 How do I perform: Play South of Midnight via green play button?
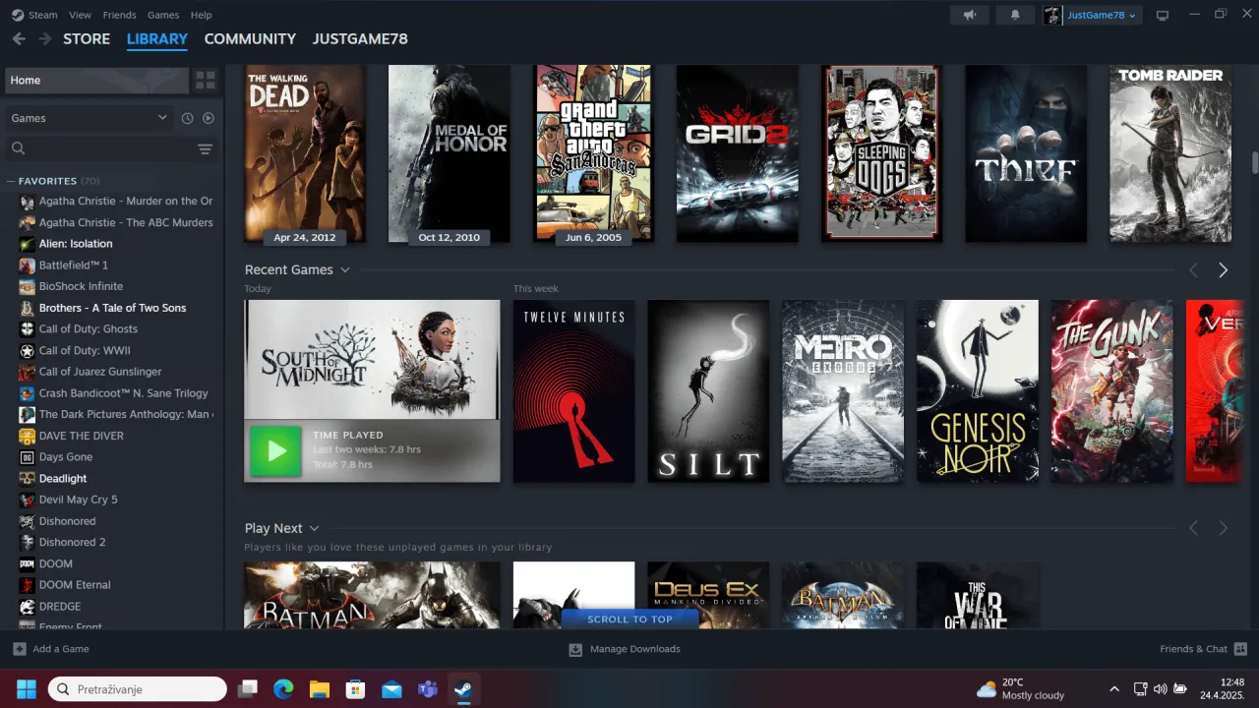pos(274,452)
